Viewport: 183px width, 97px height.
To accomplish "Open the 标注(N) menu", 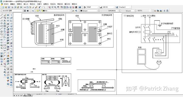I will click(x=53, y=4).
